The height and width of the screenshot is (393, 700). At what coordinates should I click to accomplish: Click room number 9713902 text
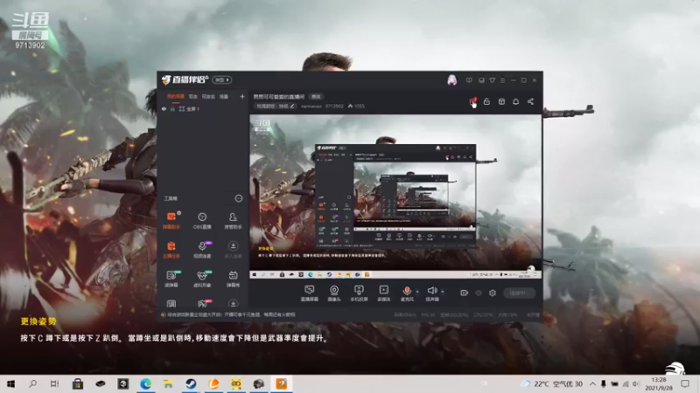coord(334,106)
